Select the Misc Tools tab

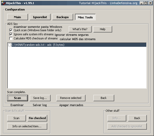pyautogui.click(x=85, y=17)
